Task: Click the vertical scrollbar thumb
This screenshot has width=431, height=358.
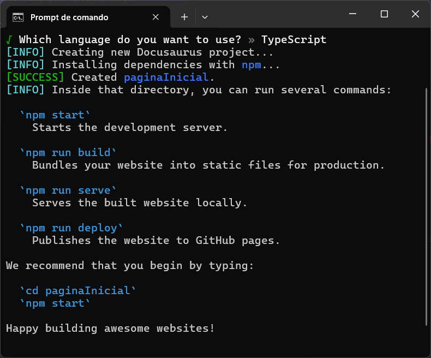Action: tap(427, 207)
